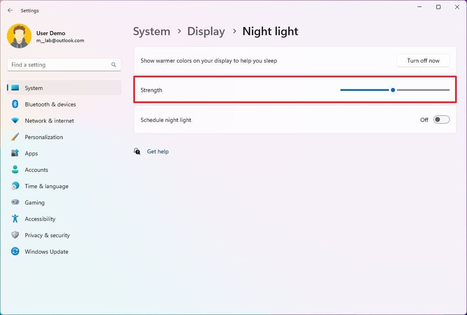Open Personalization settings
This screenshot has width=467, height=315.
(x=44, y=137)
